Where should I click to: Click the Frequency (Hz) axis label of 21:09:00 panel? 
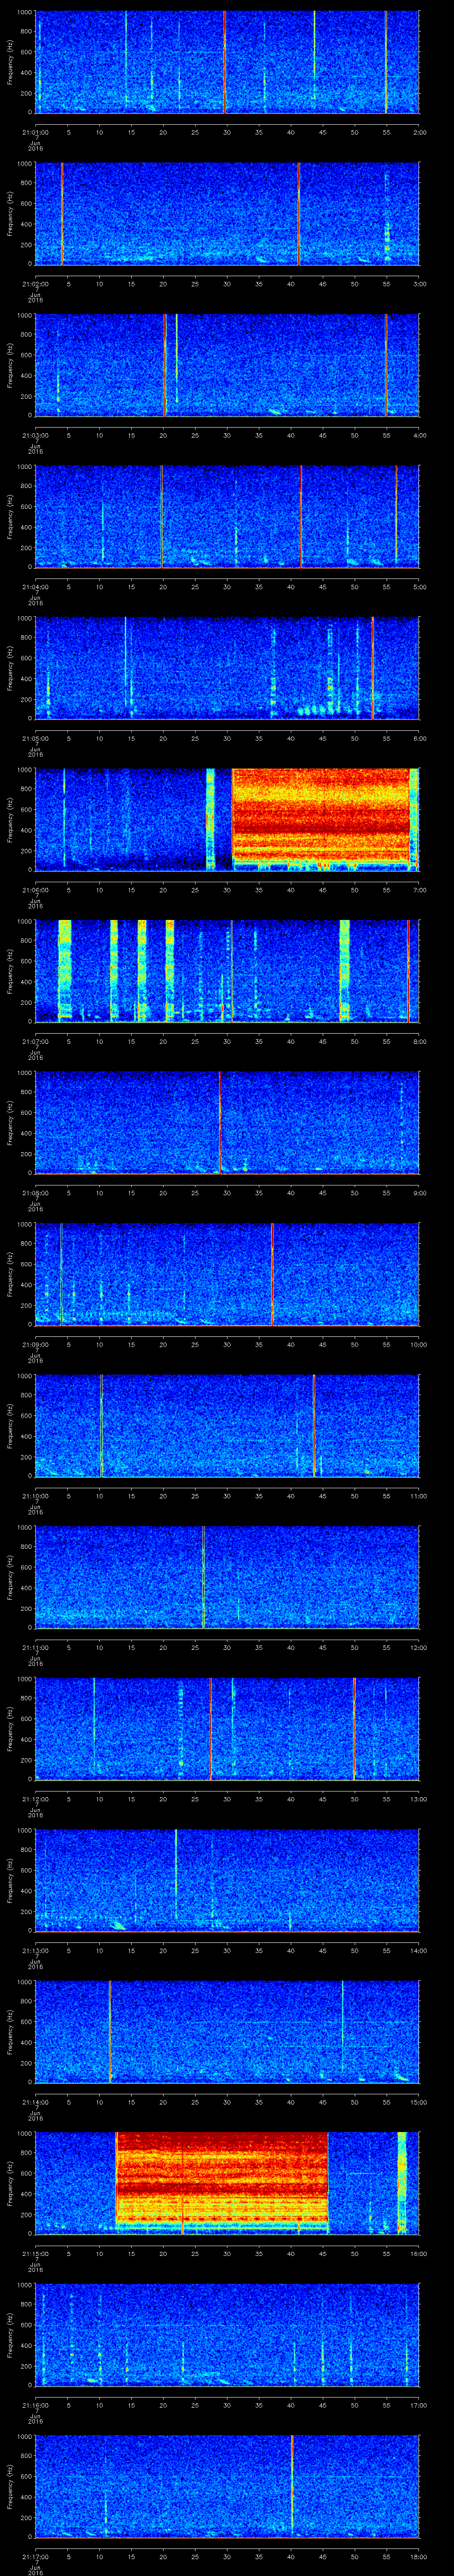point(10,1274)
